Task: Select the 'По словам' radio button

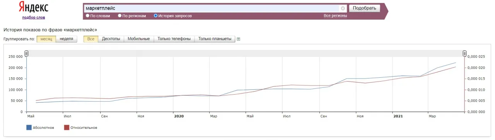Action: 88,16
